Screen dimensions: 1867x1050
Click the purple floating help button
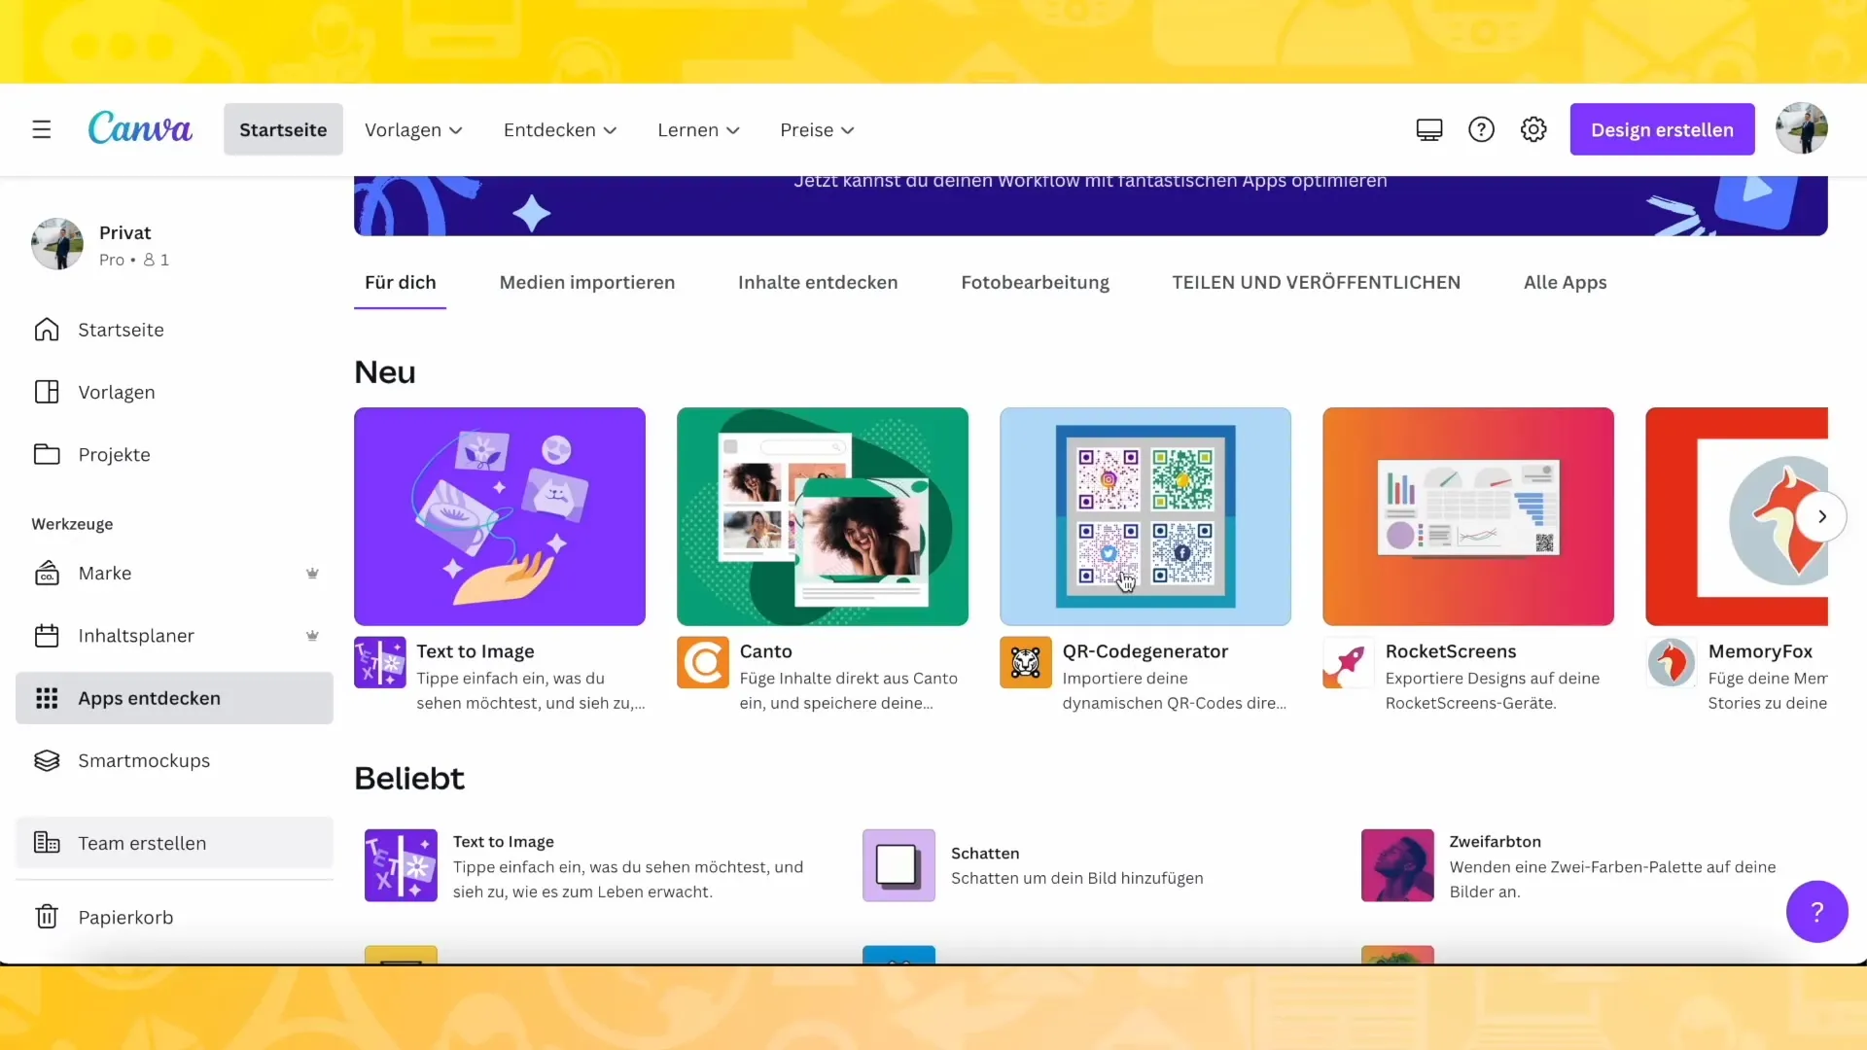1816,912
